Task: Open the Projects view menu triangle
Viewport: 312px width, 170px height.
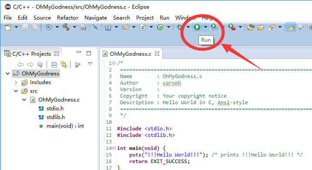Action: (x=90, y=64)
